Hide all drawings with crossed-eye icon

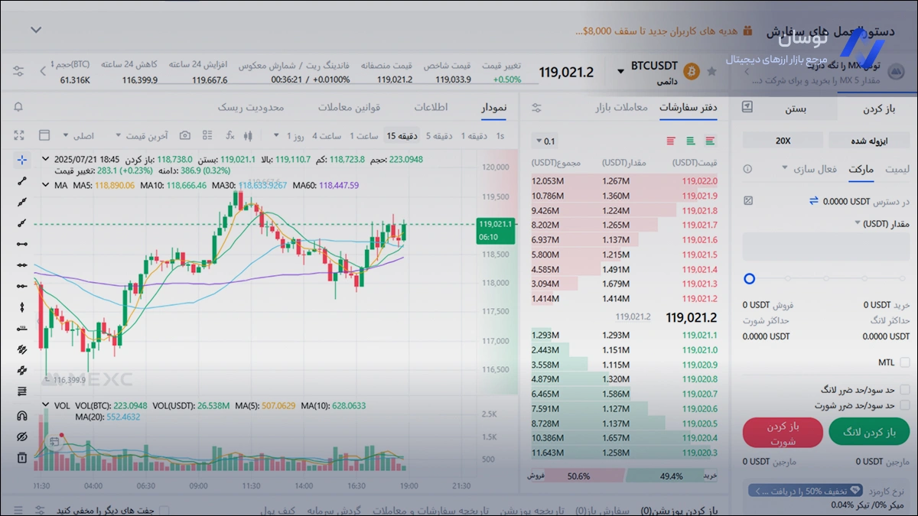pyautogui.click(x=21, y=437)
